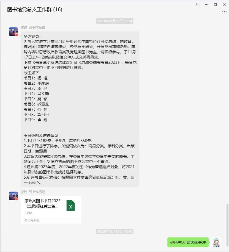Screen dimensions: 229x252
Task: Open sender avatar next to file attachment
Action: (x=13, y=196)
